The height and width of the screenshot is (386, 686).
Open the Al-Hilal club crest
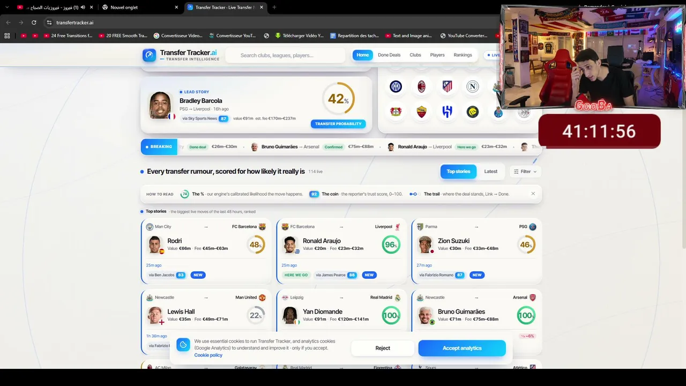[447, 112]
